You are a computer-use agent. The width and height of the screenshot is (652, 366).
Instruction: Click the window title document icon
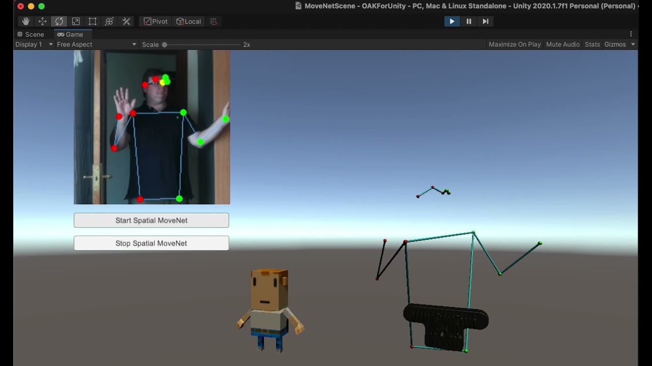pyautogui.click(x=298, y=6)
